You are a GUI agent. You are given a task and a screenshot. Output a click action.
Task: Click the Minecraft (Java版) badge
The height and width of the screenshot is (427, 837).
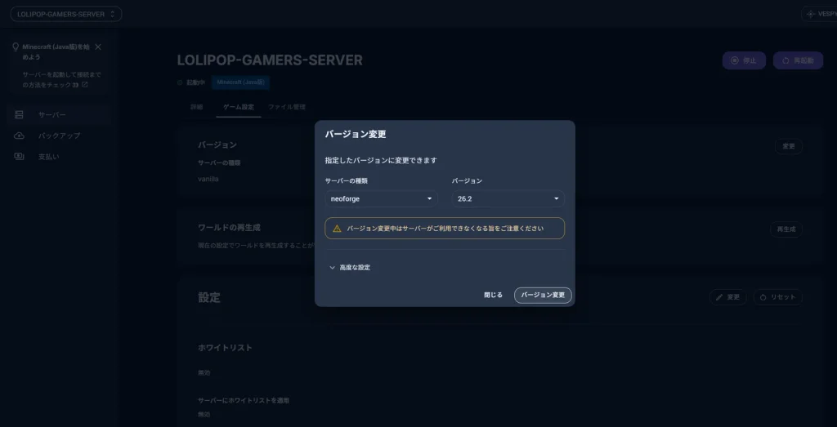pyautogui.click(x=241, y=82)
